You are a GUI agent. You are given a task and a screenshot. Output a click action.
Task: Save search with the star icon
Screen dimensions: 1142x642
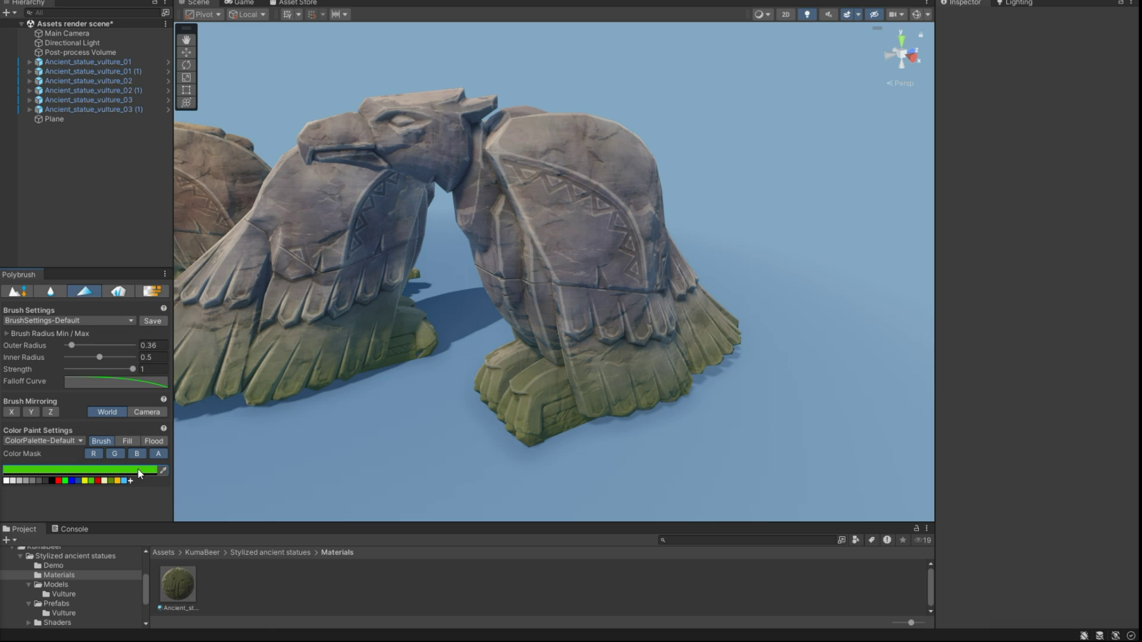(x=903, y=540)
